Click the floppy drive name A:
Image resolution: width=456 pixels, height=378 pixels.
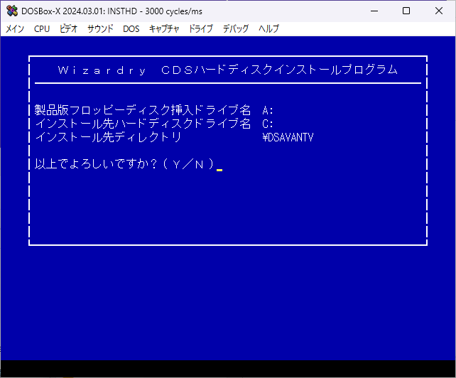click(268, 110)
